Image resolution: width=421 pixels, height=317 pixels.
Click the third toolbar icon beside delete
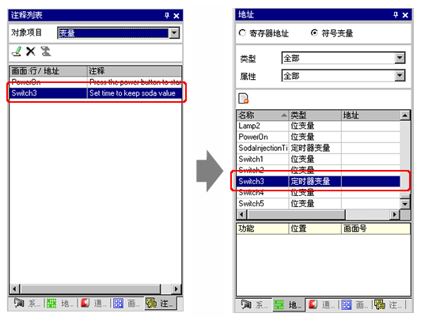pyautogui.click(x=46, y=51)
